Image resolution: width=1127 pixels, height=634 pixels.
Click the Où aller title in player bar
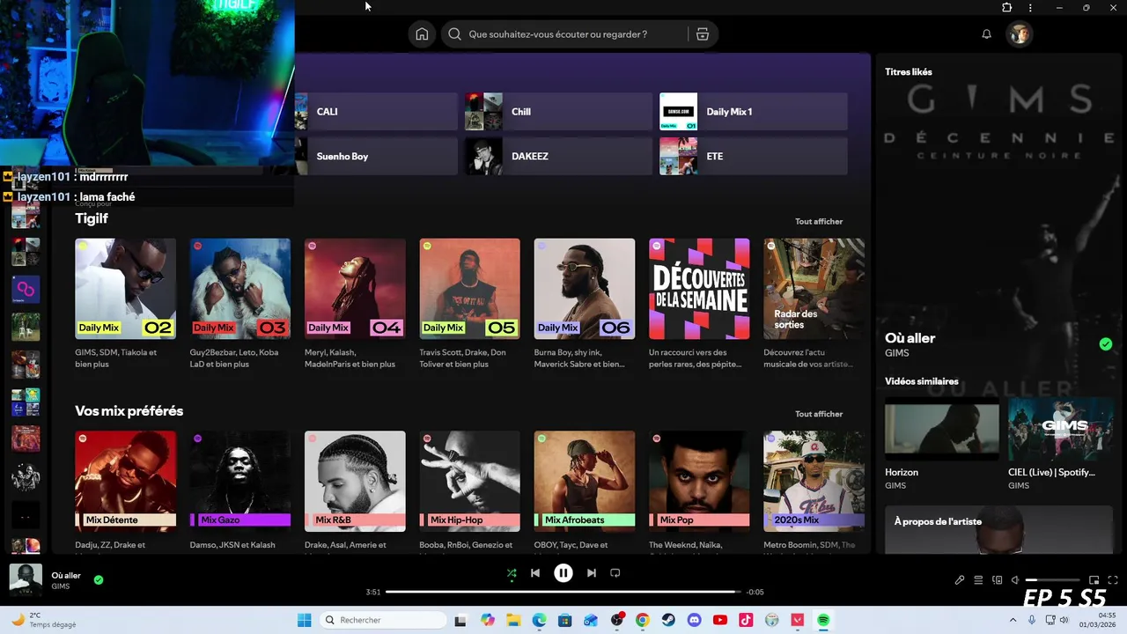tap(66, 575)
